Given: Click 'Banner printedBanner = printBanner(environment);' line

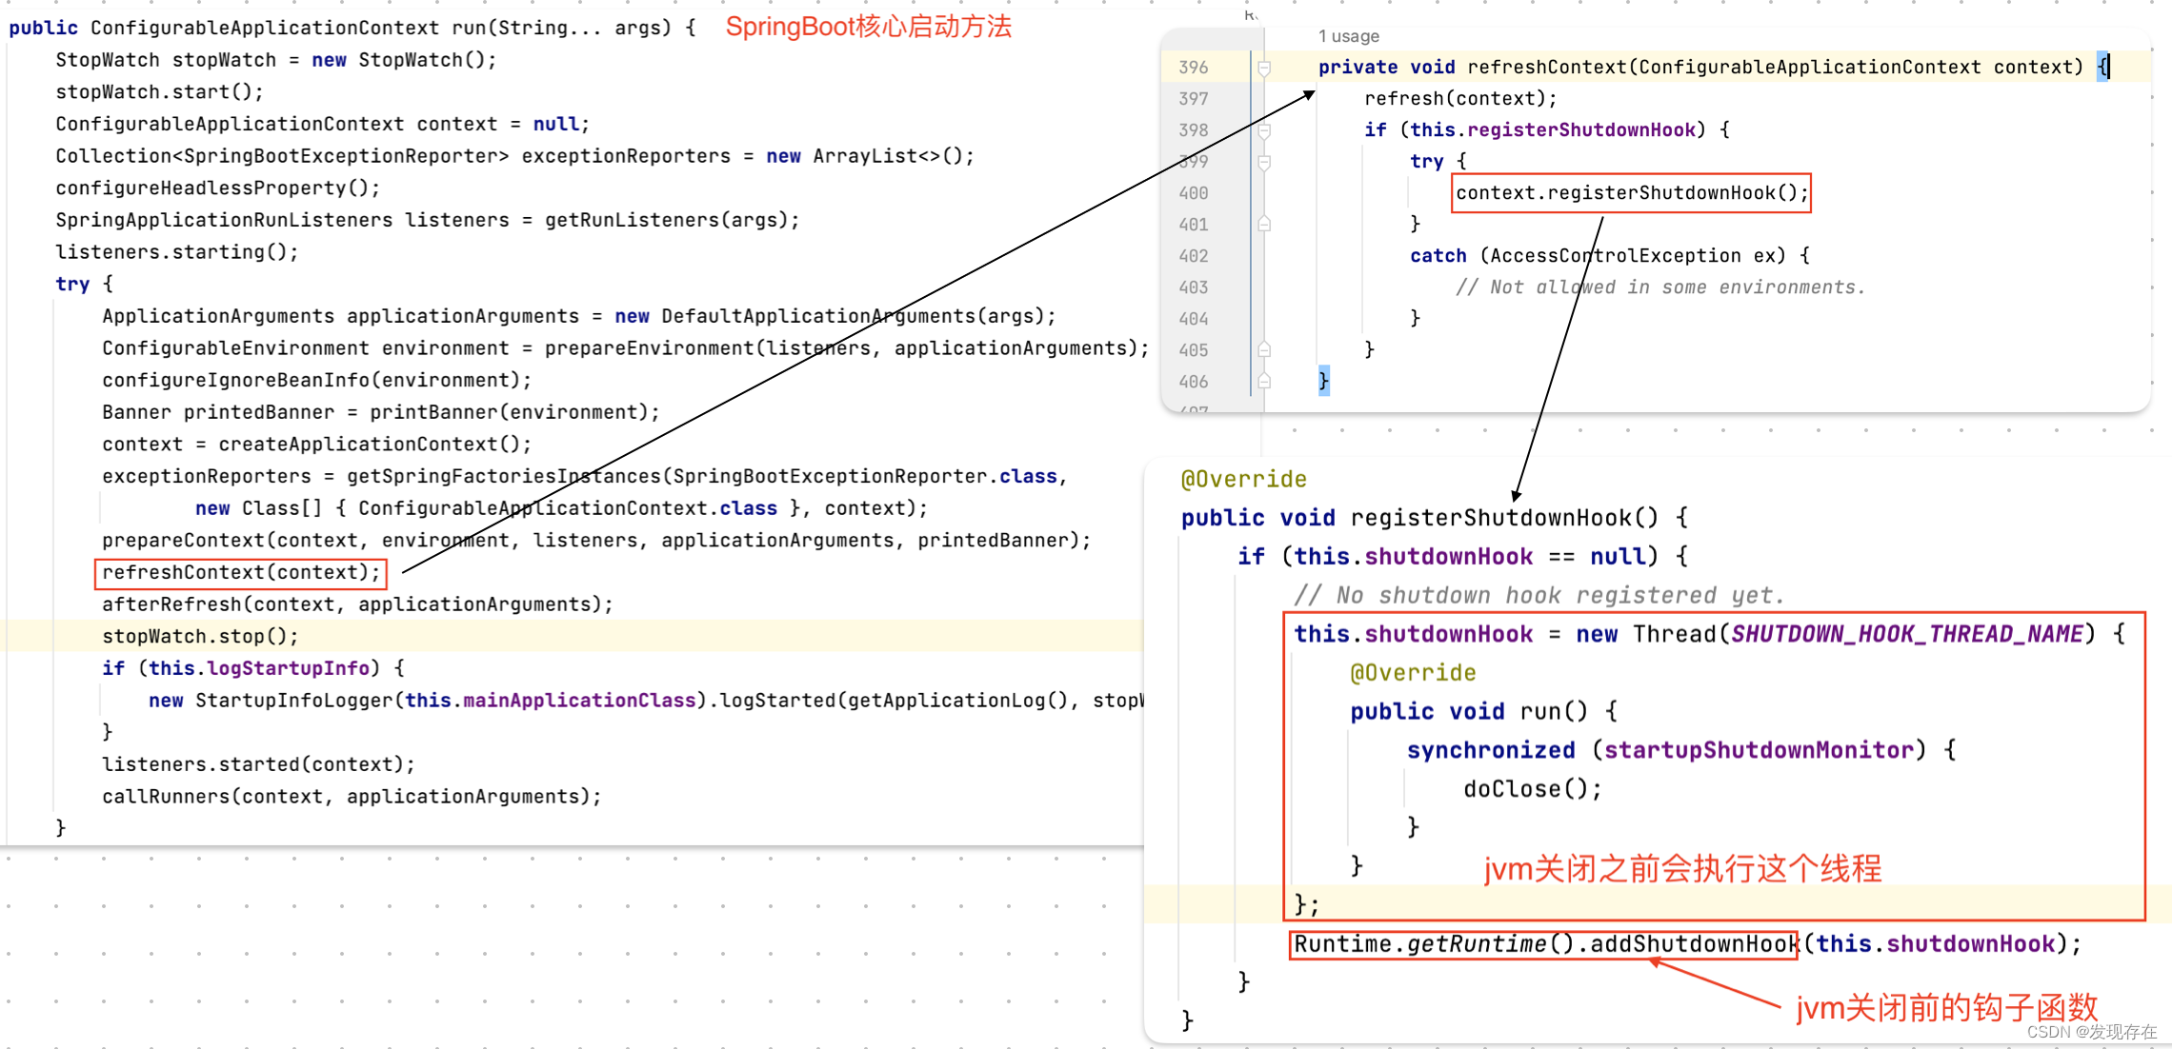Looking at the screenshot, I should 381,413.
